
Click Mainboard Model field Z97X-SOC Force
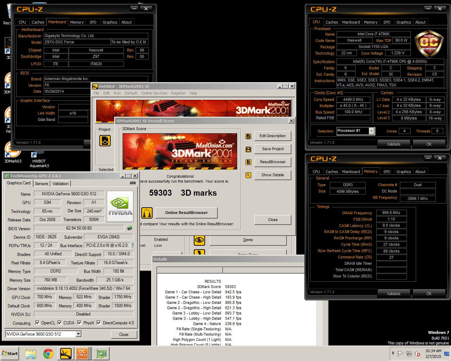(77, 42)
